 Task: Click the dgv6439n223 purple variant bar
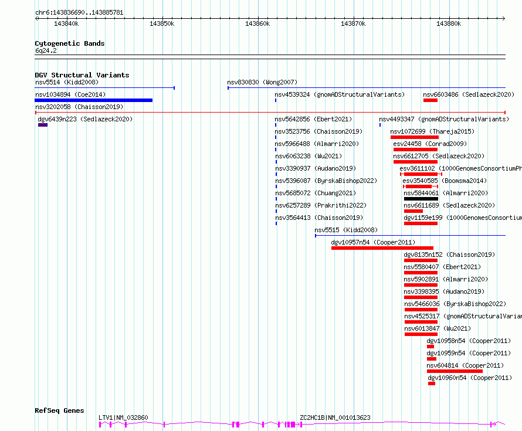[x=43, y=125]
